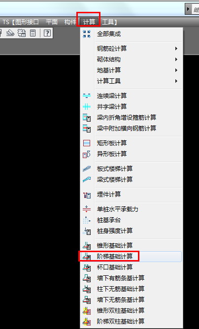Open the 工具 menu
199x329 pixels.
pyautogui.click(x=108, y=22)
